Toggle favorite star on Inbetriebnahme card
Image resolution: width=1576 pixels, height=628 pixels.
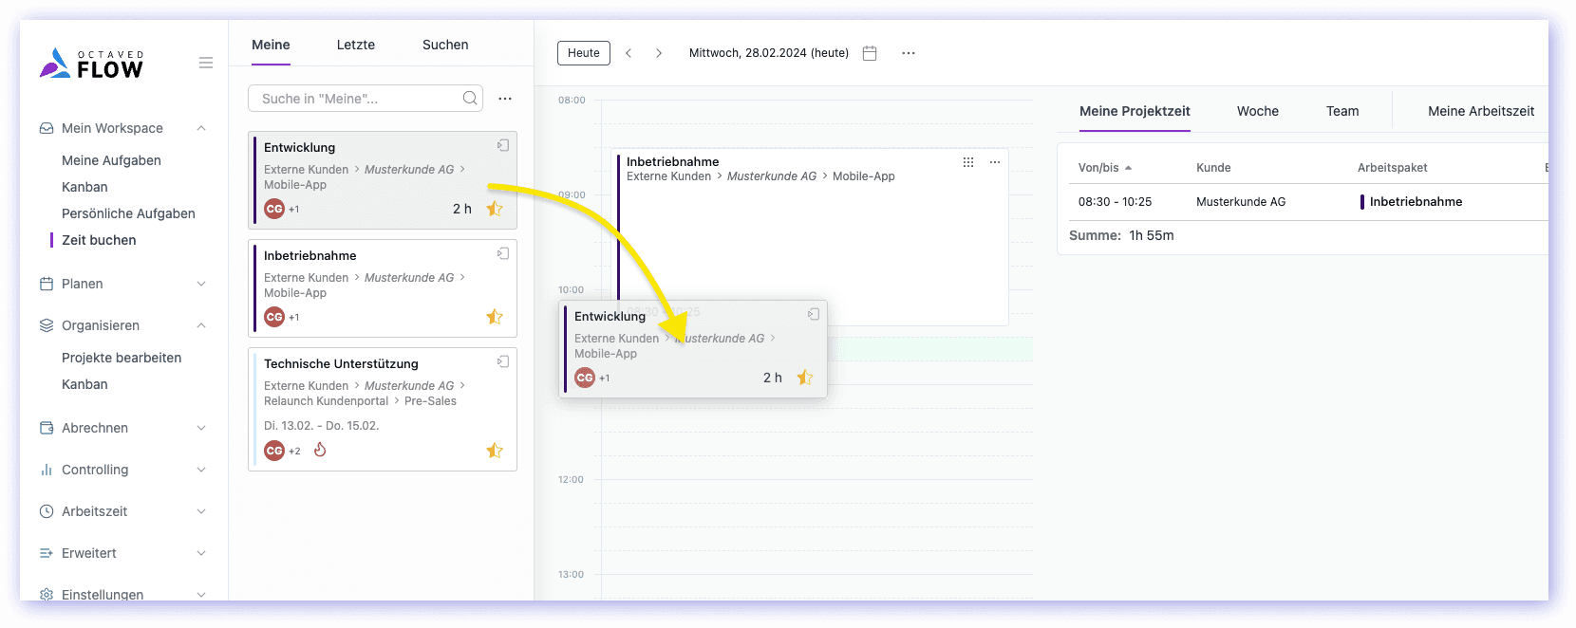495,317
